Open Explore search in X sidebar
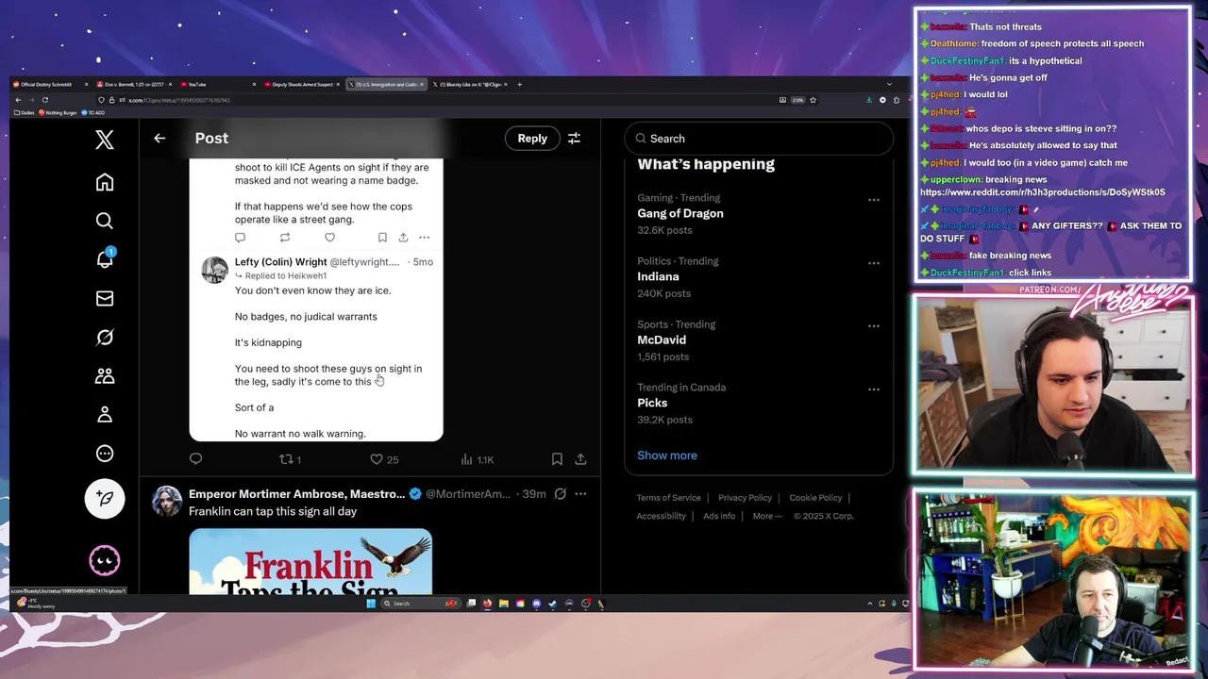Image resolution: width=1208 pixels, height=679 pixels. (x=105, y=221)
